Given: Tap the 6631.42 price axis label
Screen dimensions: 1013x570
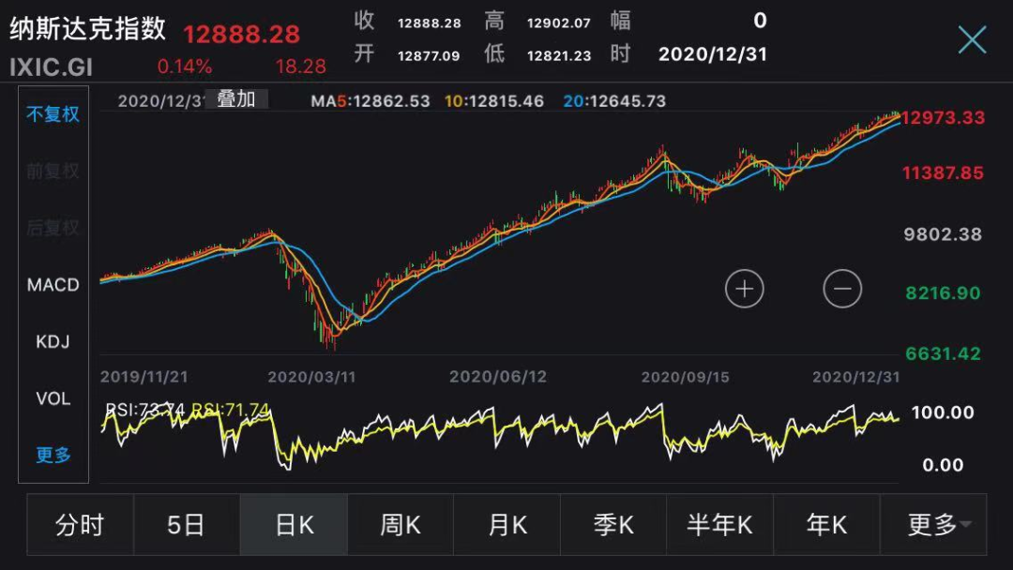Looking at the screenshot, I should [944, 353].
